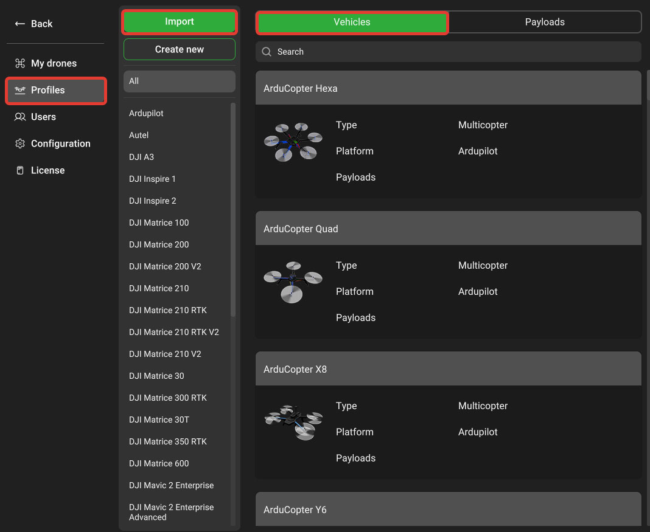The width and height of the screenshot is (650, 532).
Task: Click the Import button
Action: (180, 21)
